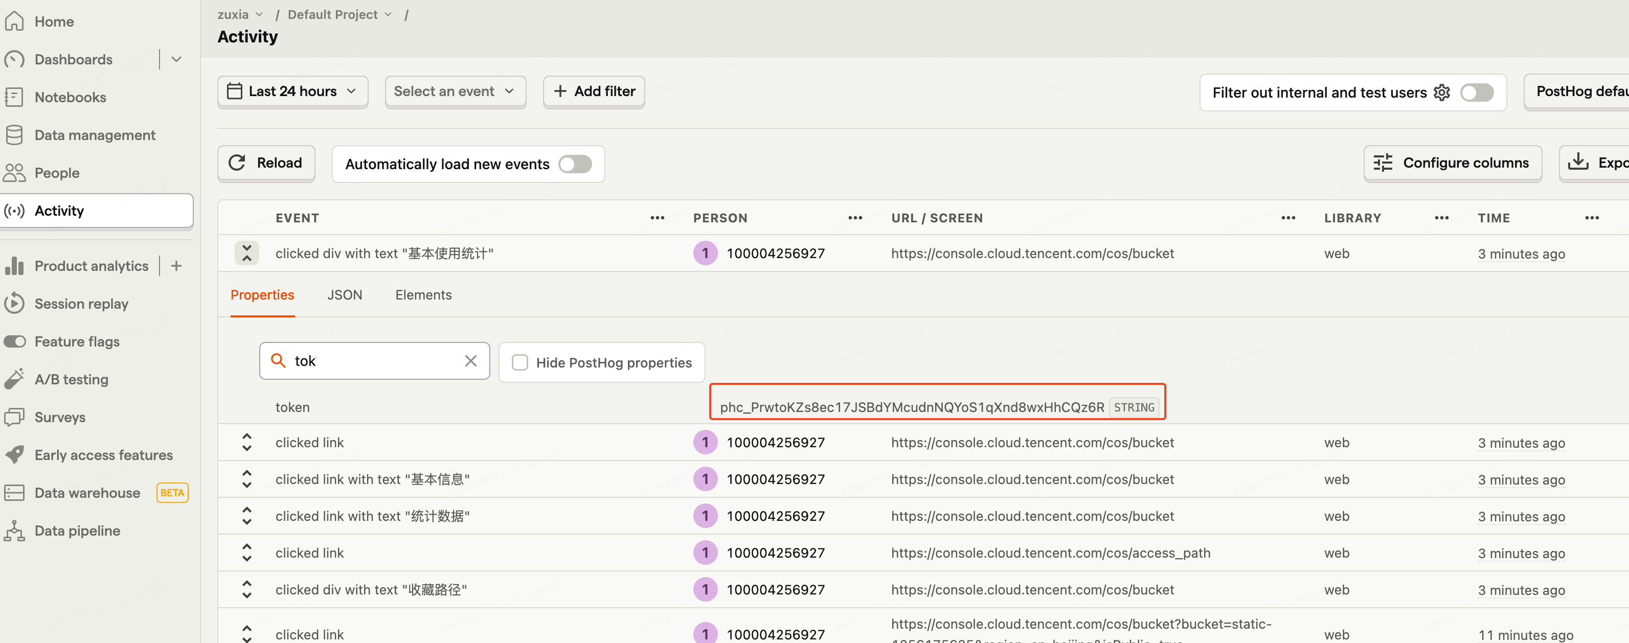Switch to the JSON tab

coord(345,295)
